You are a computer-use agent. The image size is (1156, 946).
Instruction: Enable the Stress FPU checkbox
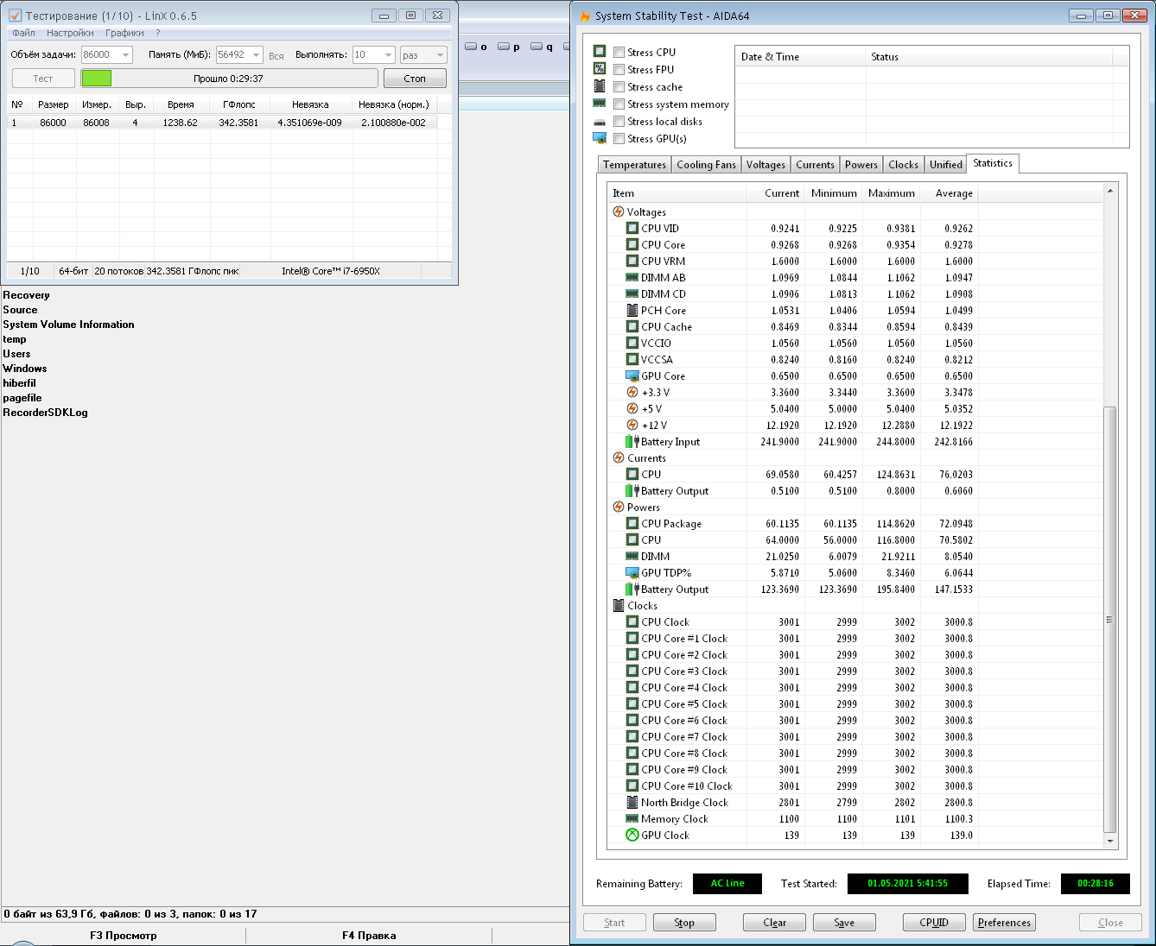[x=619, y=69]
